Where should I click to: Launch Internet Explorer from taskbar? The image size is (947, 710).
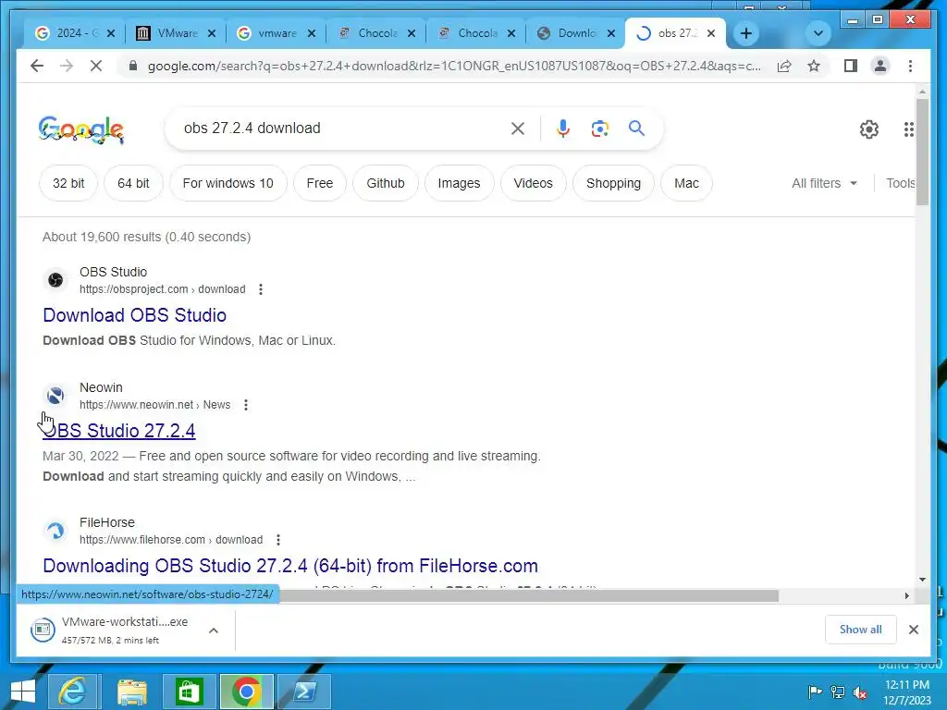[74, 692]
